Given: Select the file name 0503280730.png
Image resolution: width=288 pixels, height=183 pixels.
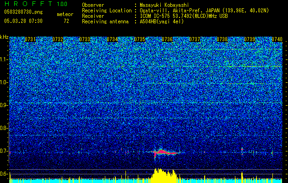Looking at the screenshot, I should point(23,12).
